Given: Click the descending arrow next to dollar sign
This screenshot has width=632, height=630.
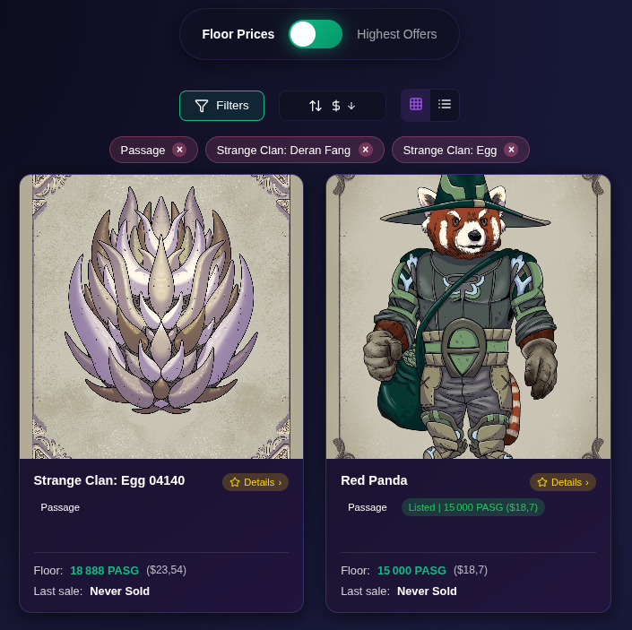Looking at the screenshot, I should coord(351,106).
